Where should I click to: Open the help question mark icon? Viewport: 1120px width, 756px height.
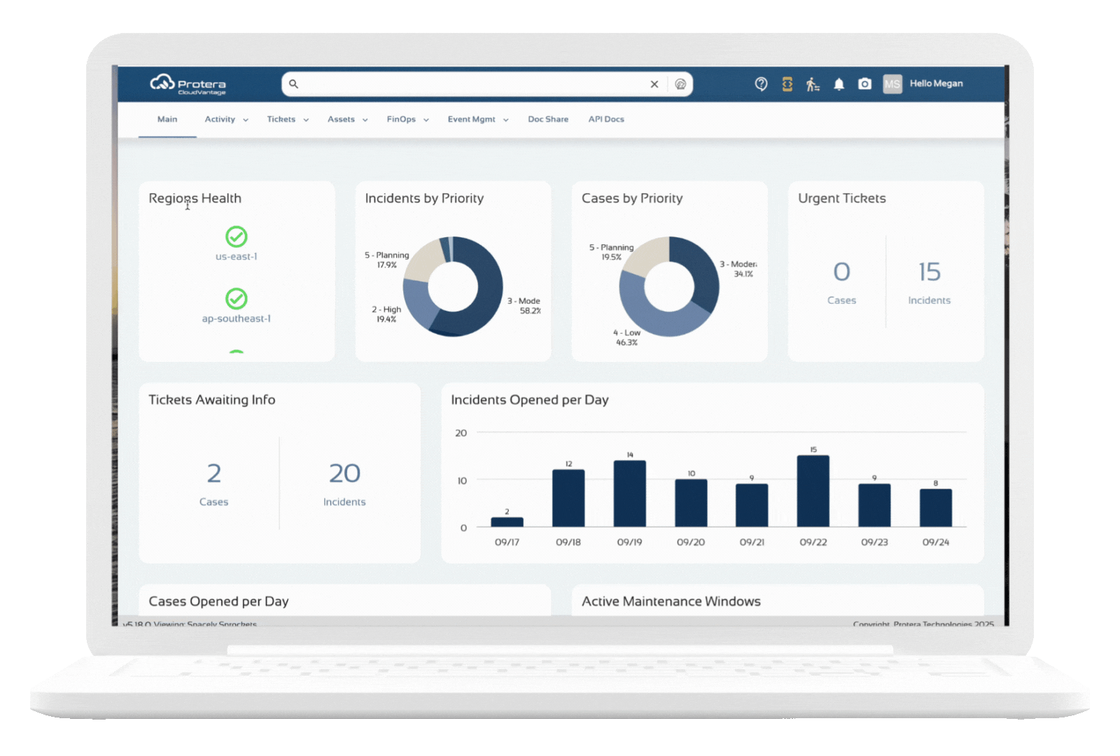click(761, 84)
